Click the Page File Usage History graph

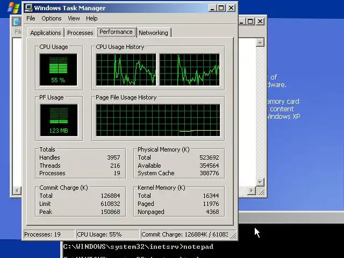(158, 120)
